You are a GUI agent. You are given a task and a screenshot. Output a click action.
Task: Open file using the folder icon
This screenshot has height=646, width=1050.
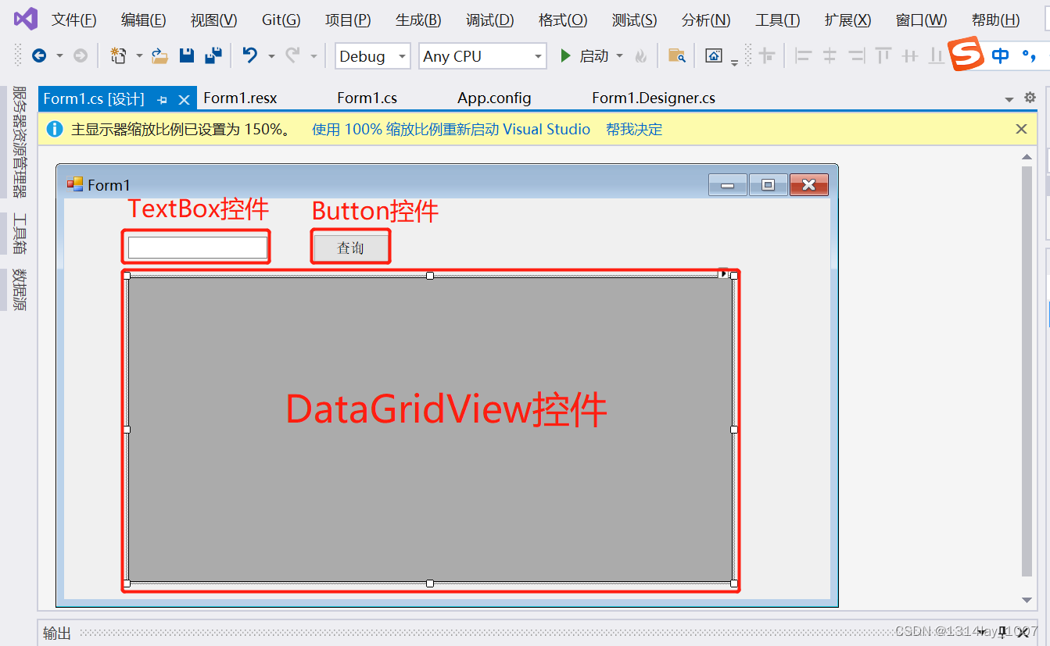[159, 55]
